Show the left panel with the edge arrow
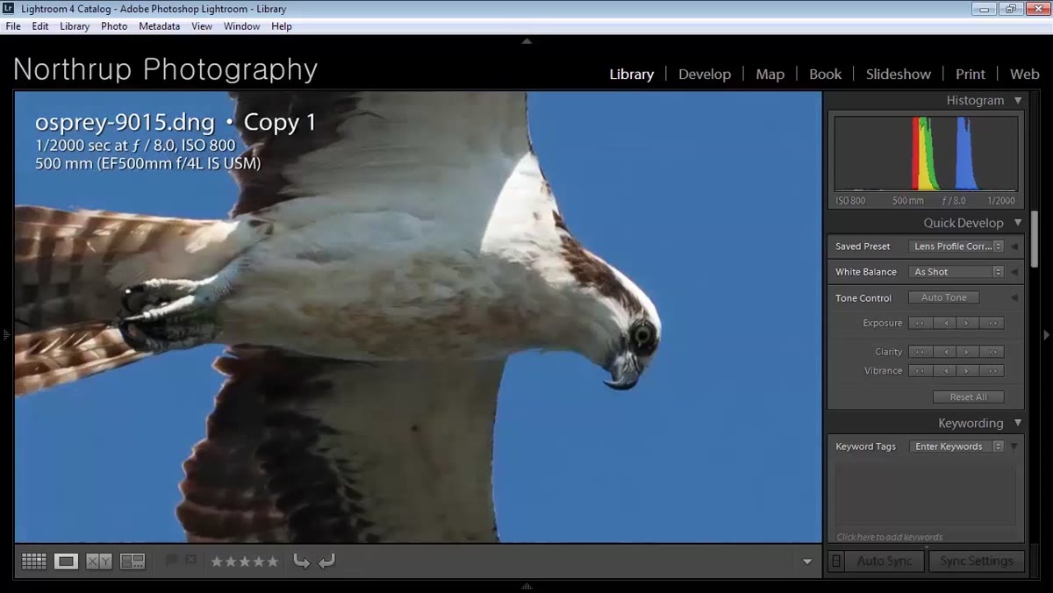The image size is (1053, 593). (5, 334)
